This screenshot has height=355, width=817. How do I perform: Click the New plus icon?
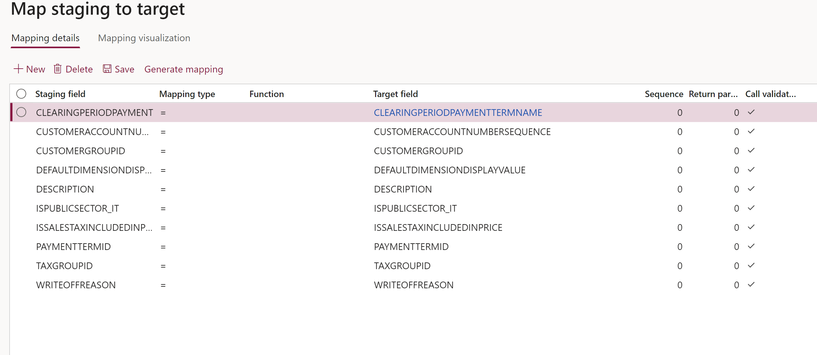pyautogui.click(x=19, y=69)
